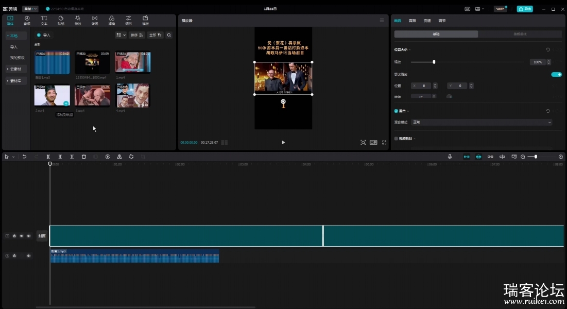Expand the 素材库 library section in sidebar

pos(16,81)
